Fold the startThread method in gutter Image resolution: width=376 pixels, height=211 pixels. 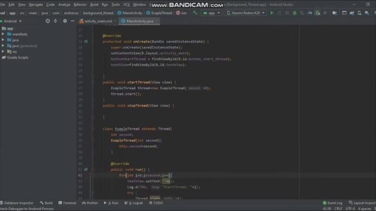[x=93, y=82]
